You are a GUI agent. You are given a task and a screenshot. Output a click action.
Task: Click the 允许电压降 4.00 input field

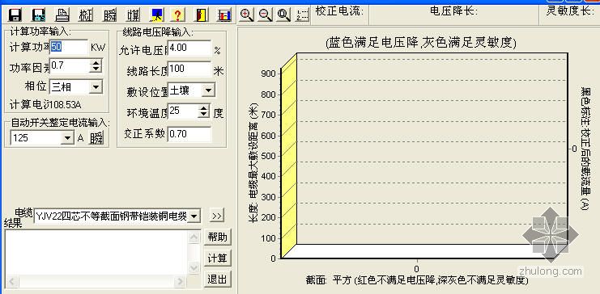189,48
